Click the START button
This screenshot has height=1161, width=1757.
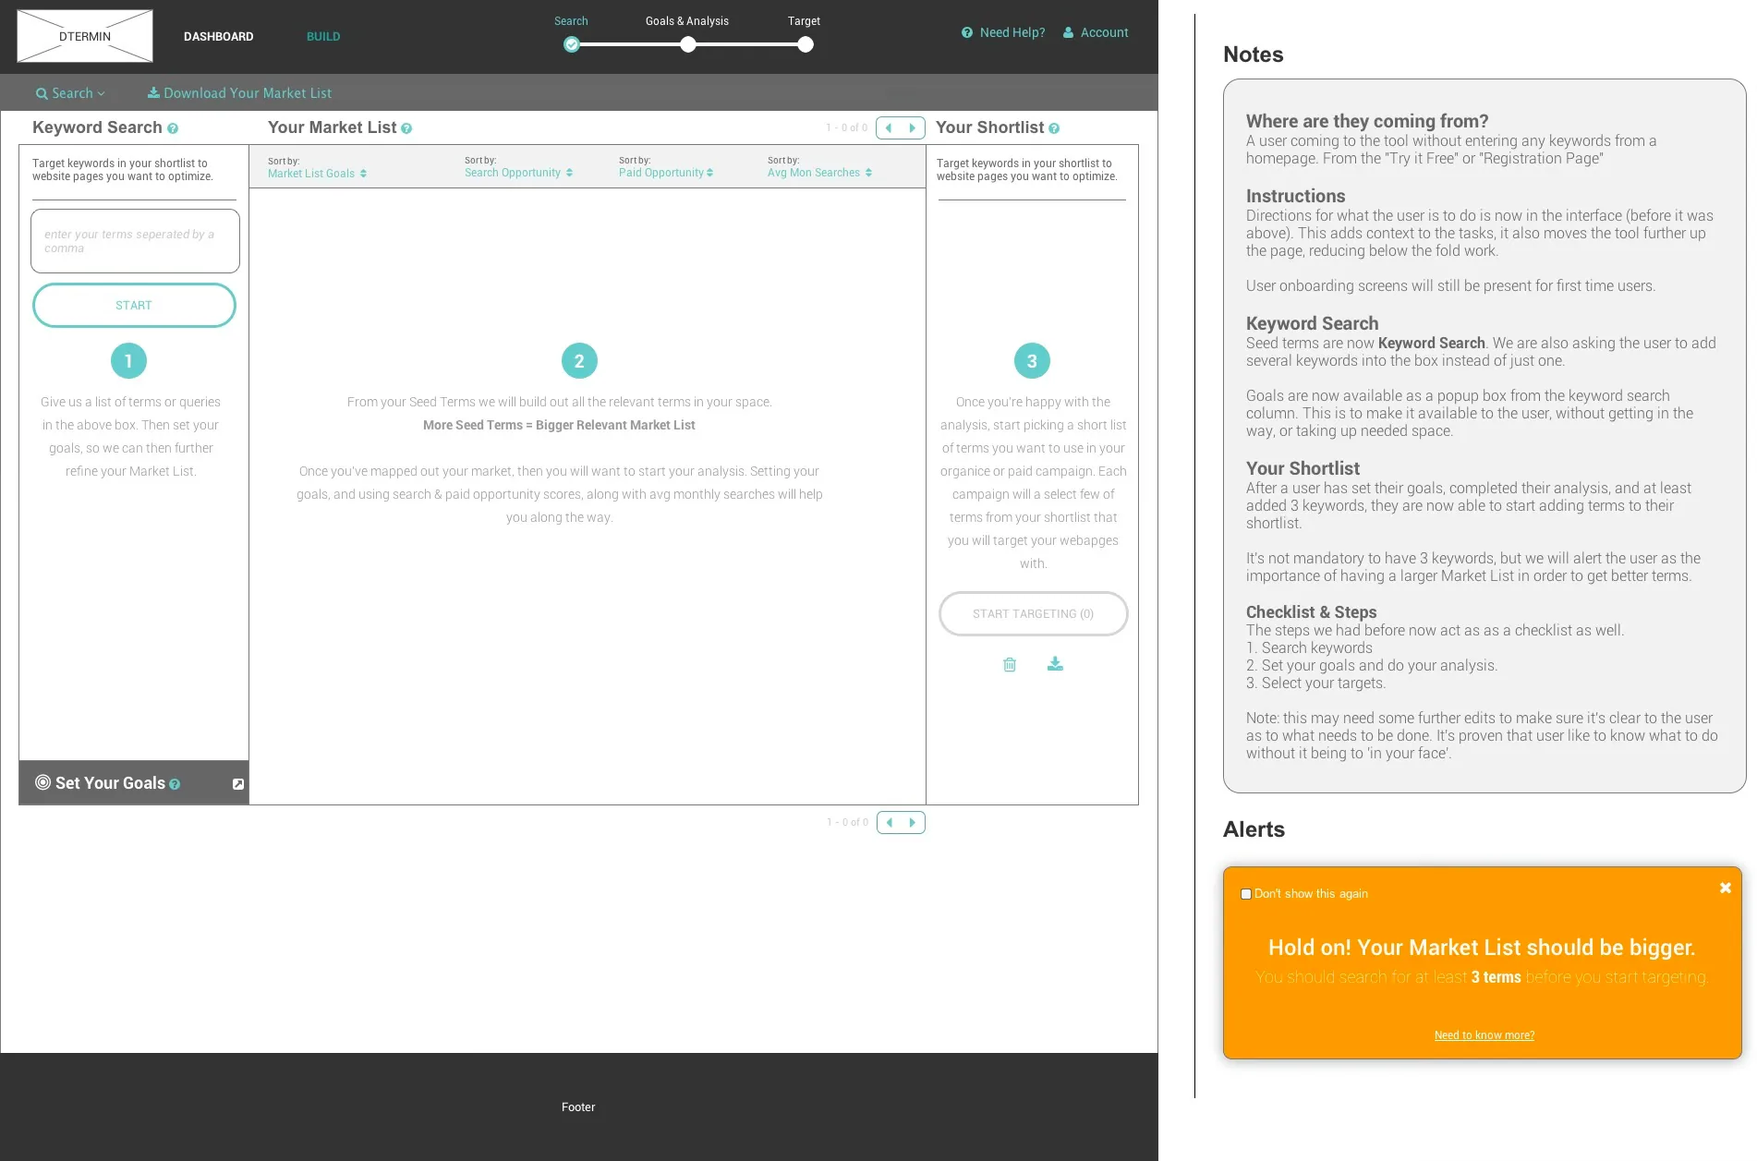click(x=134, y=306)
